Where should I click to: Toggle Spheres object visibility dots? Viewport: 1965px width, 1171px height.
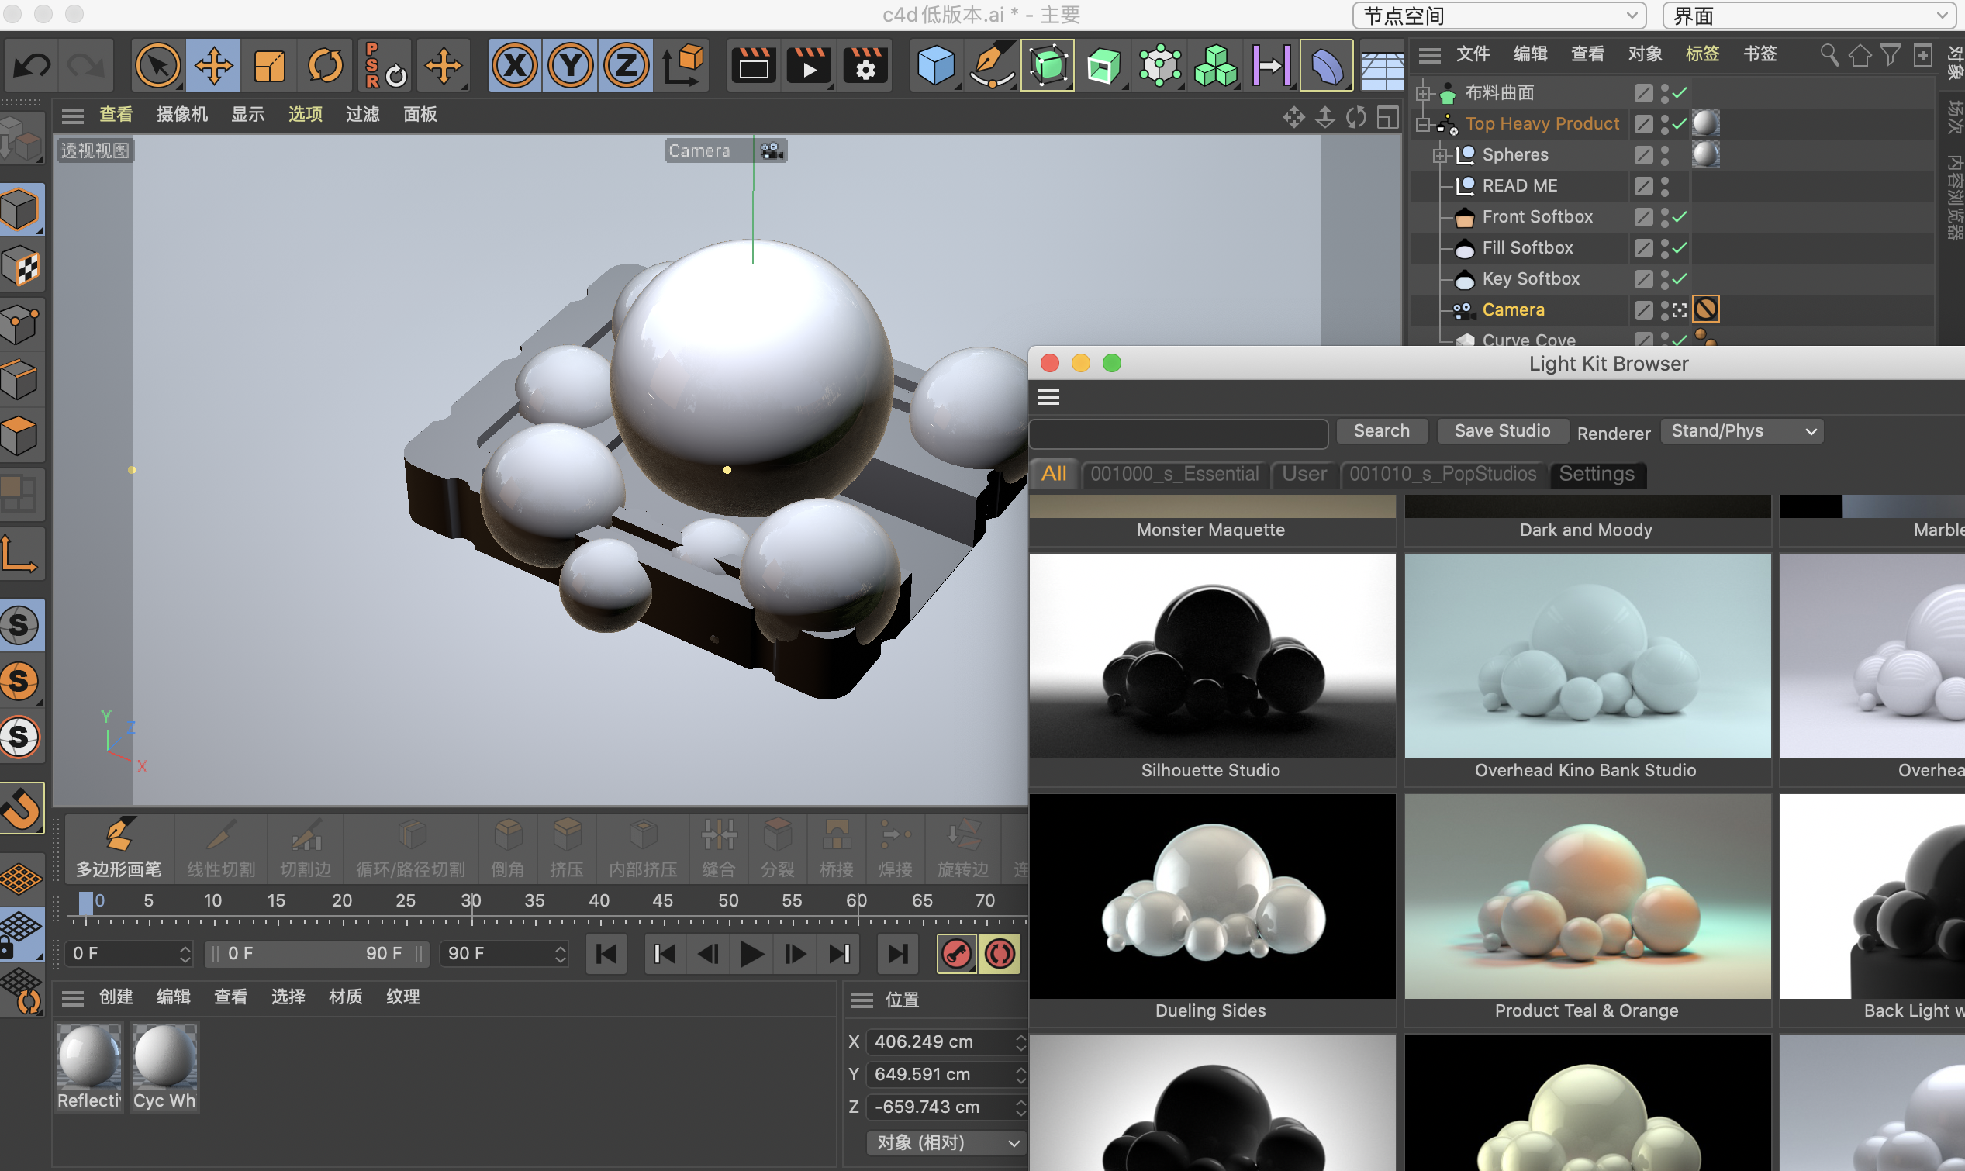[x=1664, y=154]
